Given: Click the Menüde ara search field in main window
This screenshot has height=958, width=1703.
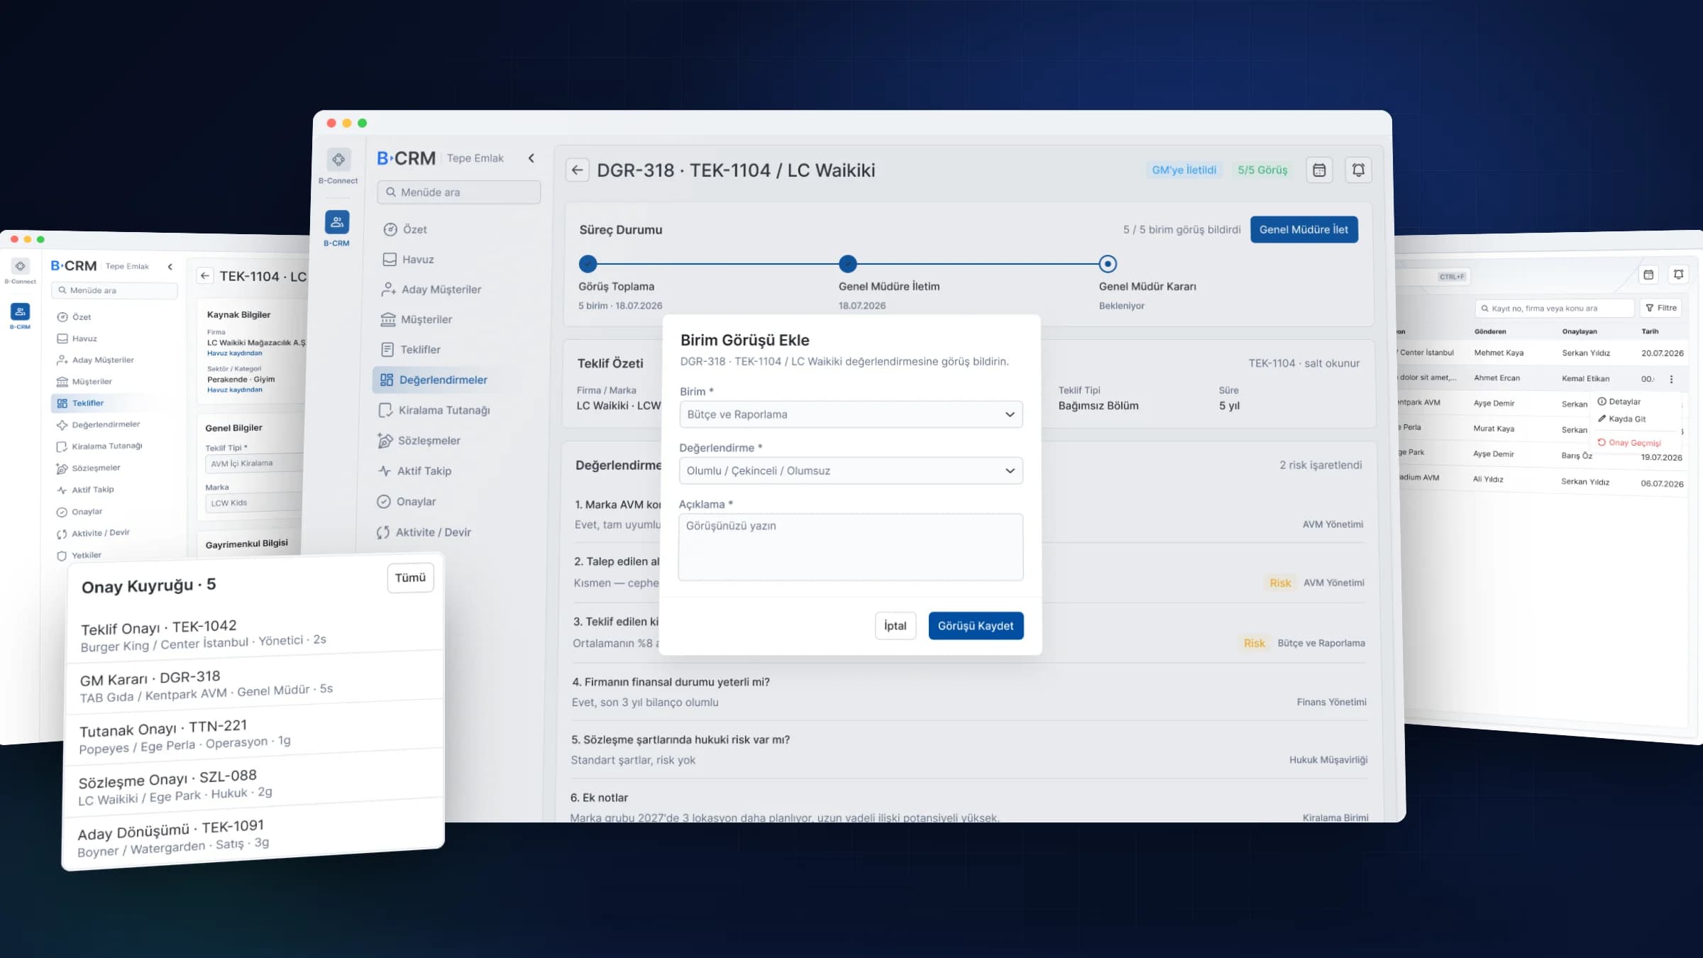Looking at the screenshot, I should [459, 192].
